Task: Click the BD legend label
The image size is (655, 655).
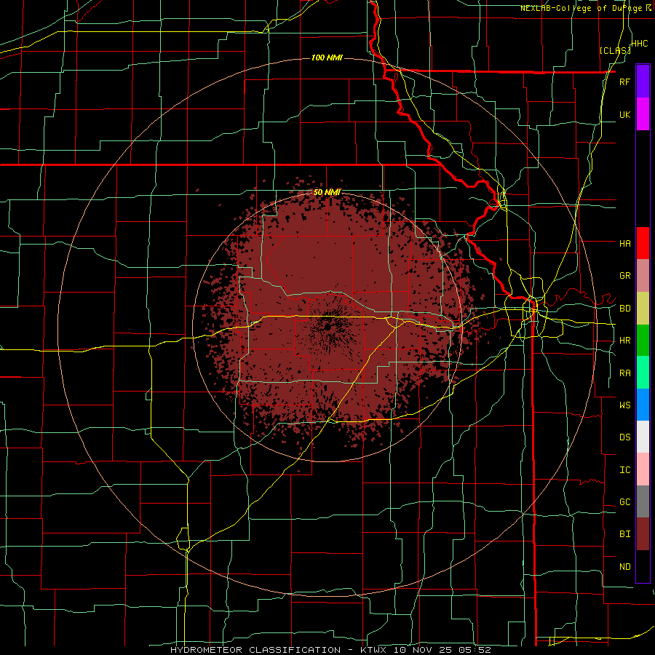Action: pyautogui.click(x=624, y=309)
